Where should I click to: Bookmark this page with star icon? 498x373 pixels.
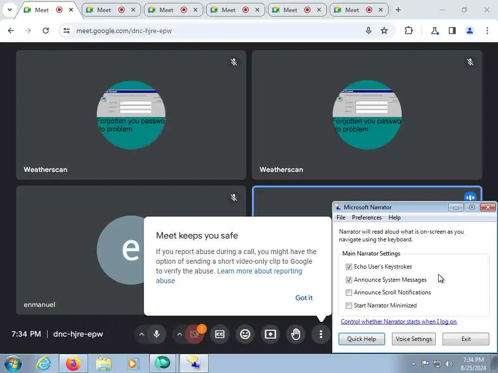point(384,31)
